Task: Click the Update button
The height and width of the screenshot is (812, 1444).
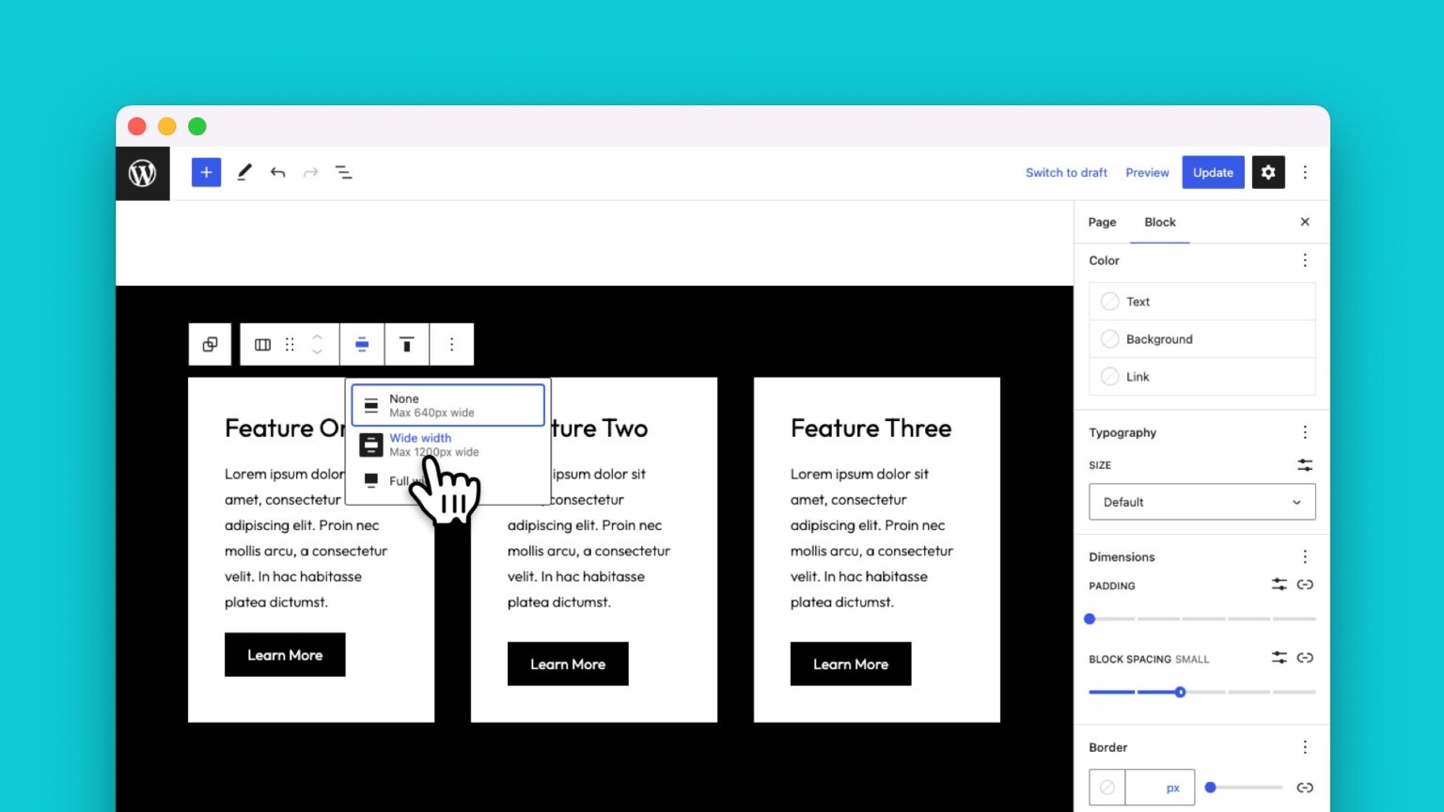Action: (1213, 172)
